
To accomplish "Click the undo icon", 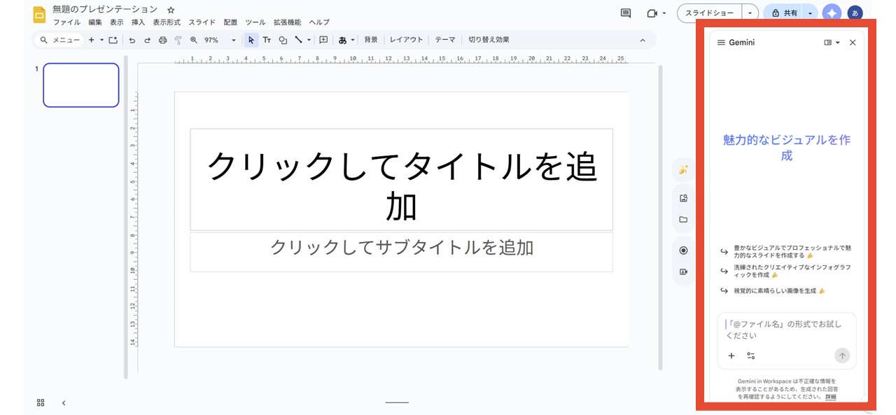I will 132,40.
